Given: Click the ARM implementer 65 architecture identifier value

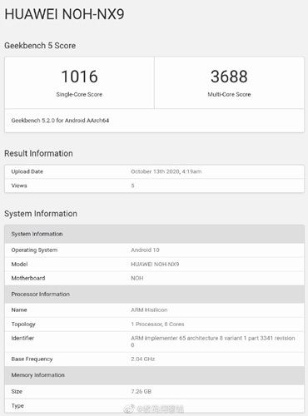Looking at the screenshot, I should [213, 341].
